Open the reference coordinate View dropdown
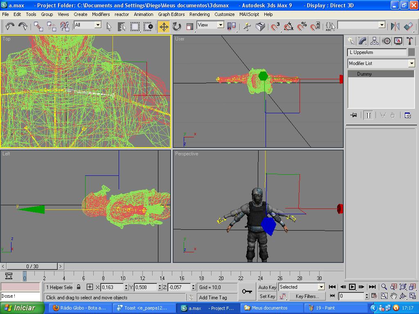 tap(221, 25)
